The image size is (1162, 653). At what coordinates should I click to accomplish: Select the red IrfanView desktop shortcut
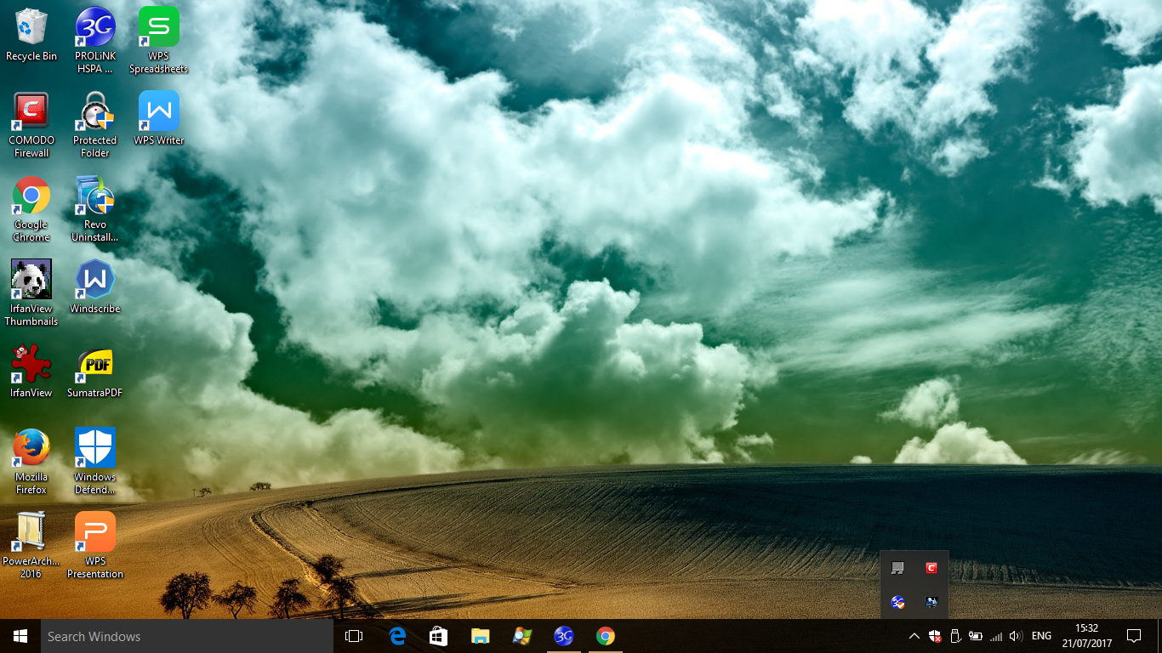[31, 371]
